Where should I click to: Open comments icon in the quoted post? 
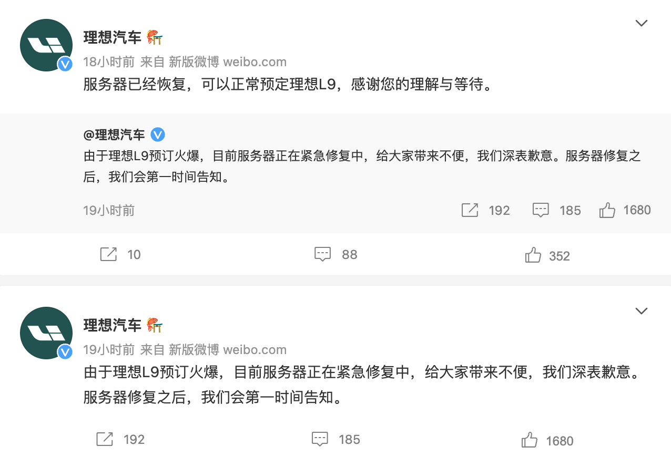tap(541, 210)
